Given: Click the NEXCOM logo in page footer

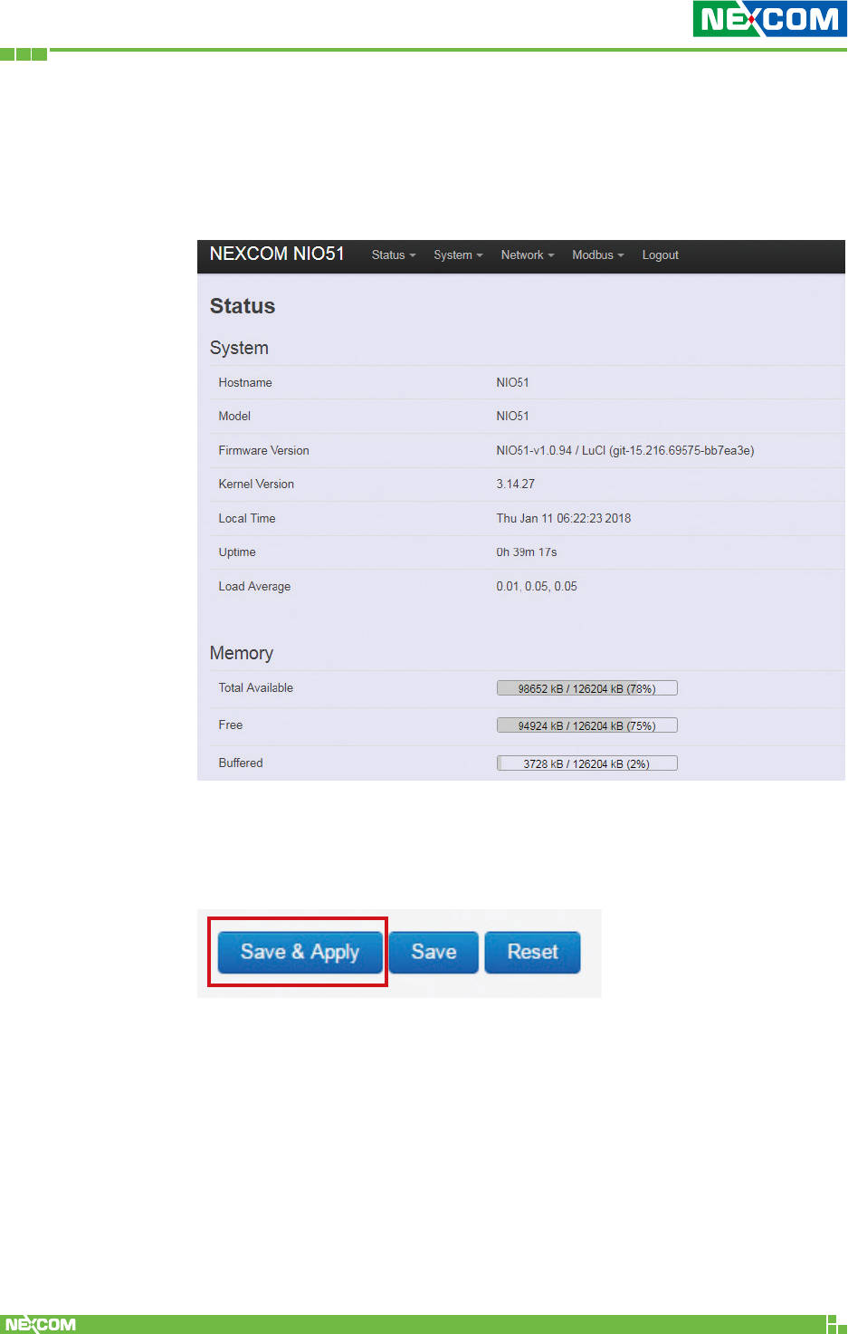Looking at the screenshot, I should point(41,1324).
